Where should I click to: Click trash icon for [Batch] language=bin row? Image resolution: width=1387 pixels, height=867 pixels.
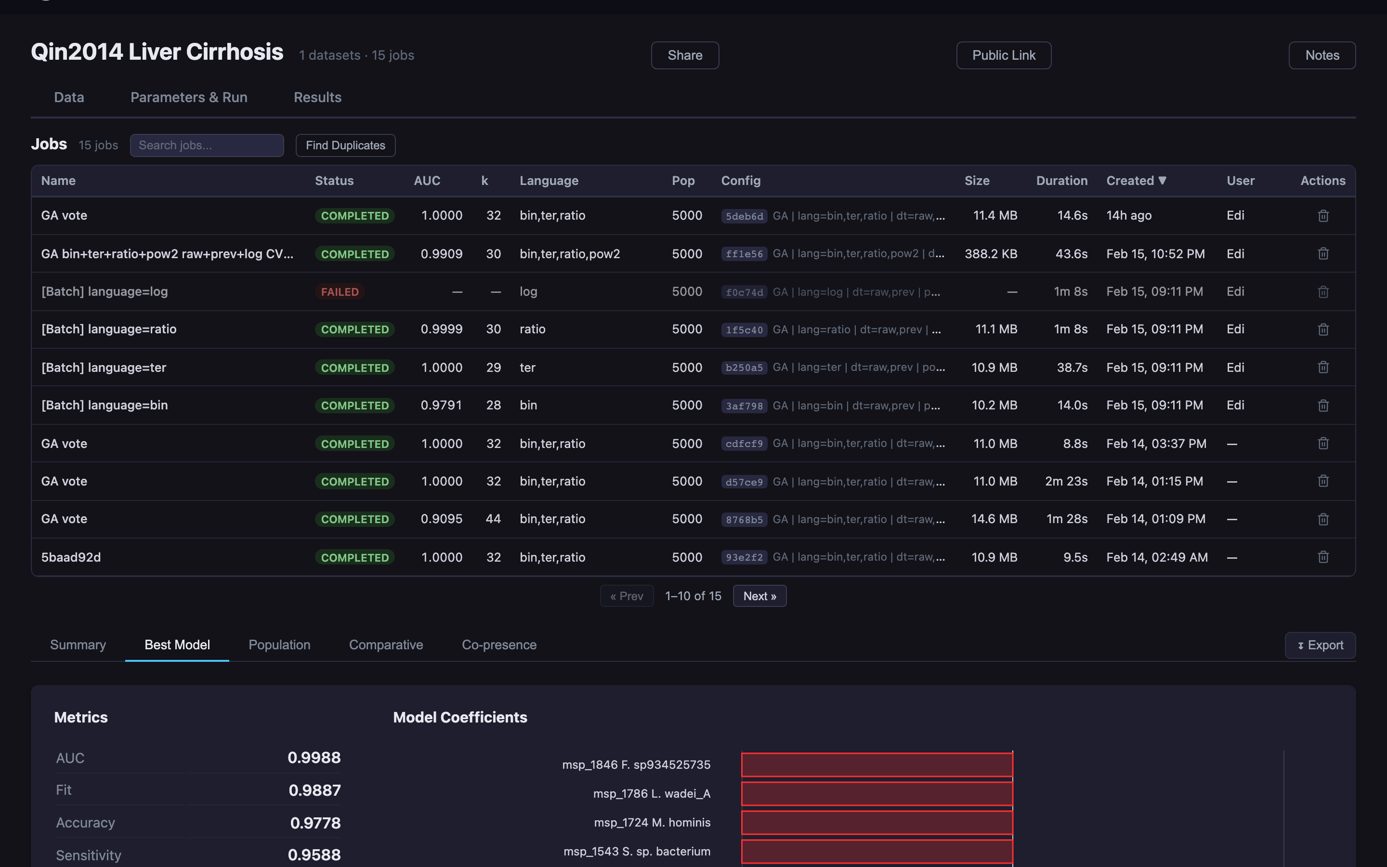click(x=1323, y=406)
